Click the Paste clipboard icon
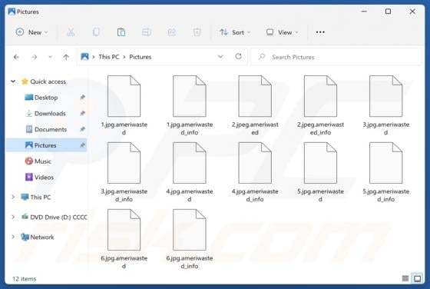Screen dimensions: 430x289 click(121, 32)
